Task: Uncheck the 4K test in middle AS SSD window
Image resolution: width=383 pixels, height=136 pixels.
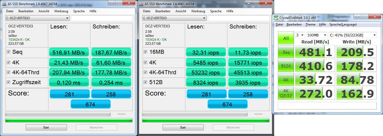Action: coord(145,62)
